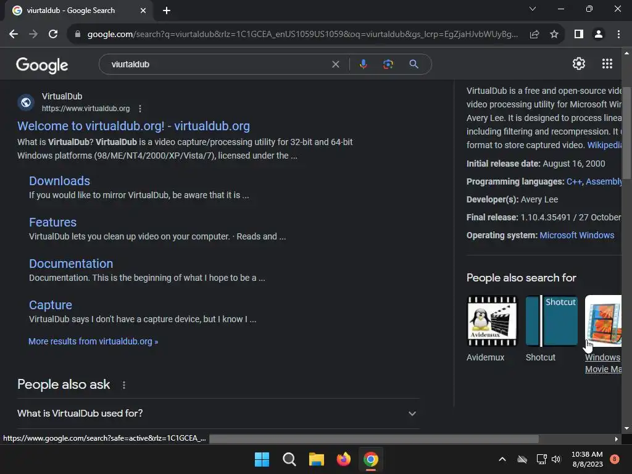Screen dimensions: 632x474
Task: Click the VirtualDub site favicon
Action: (x=26, y=102)
